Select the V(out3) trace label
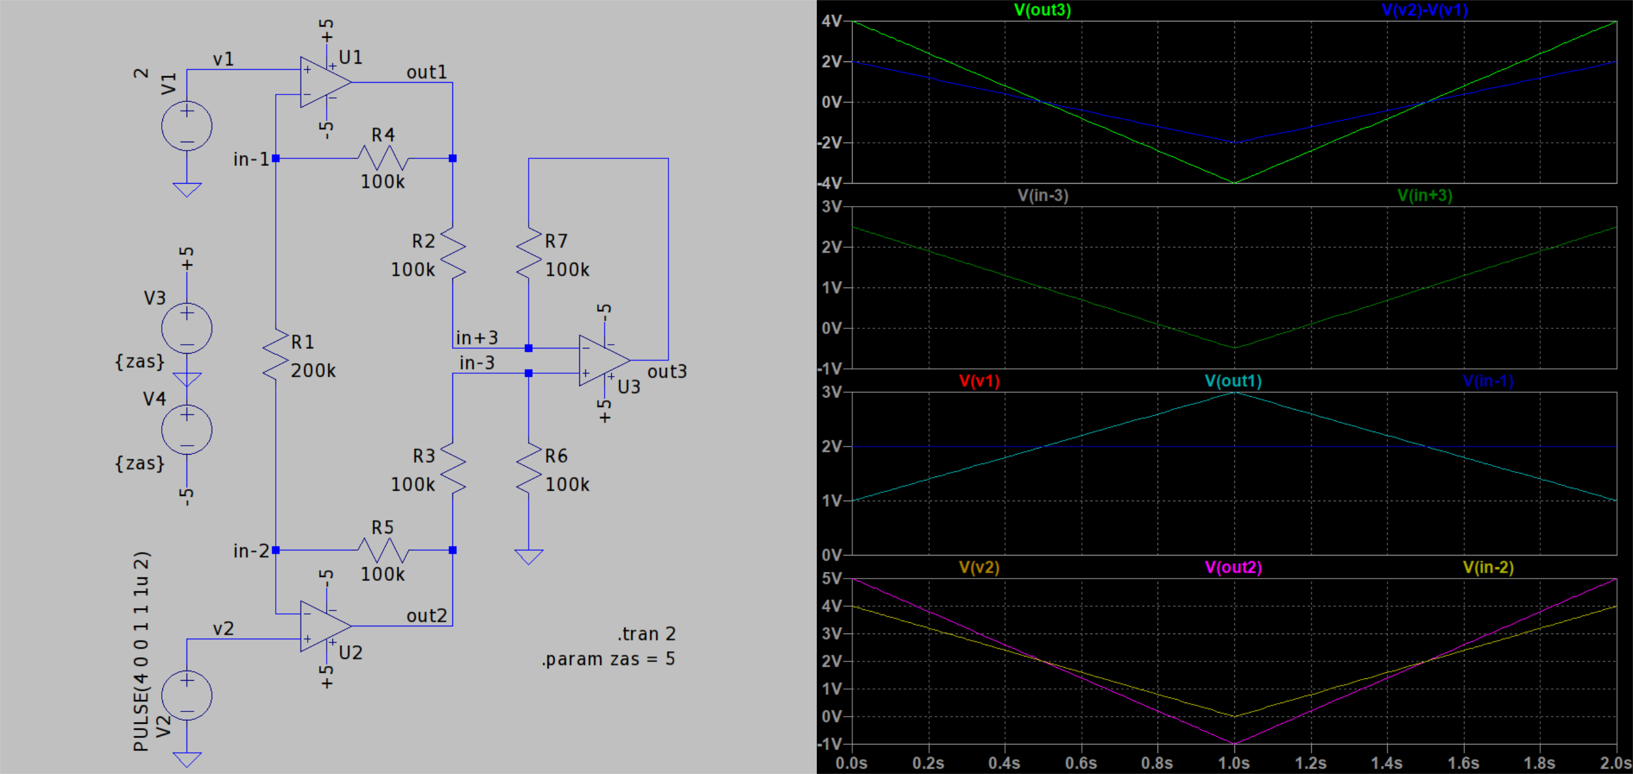1633x774 pixels. (1043, 9)
